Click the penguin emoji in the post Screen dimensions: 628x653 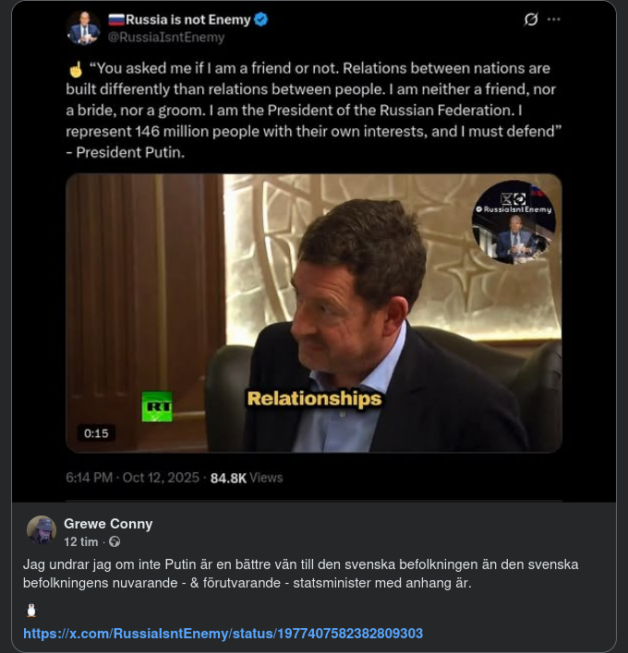30,610
